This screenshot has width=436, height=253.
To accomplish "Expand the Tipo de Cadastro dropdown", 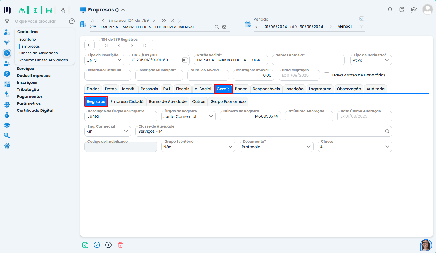I will tap(371, 60).
